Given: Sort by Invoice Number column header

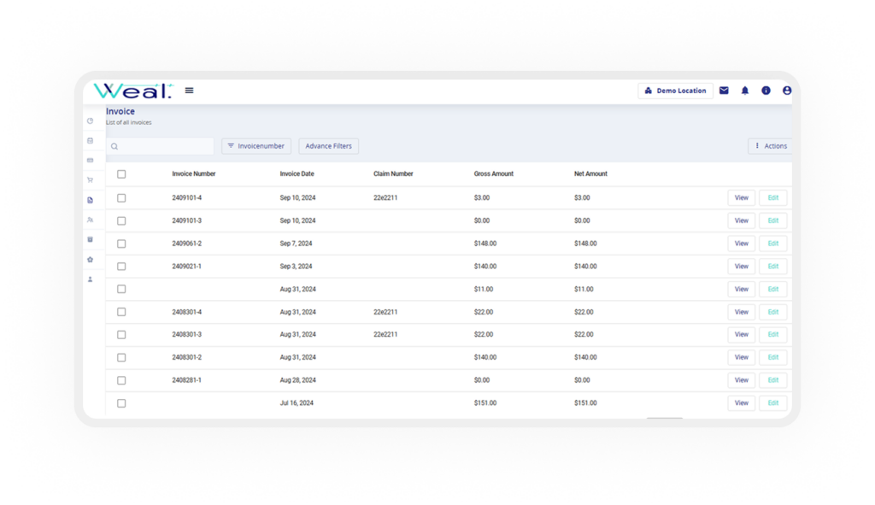Looking at the screenshot, I should (x=194, y=174).
